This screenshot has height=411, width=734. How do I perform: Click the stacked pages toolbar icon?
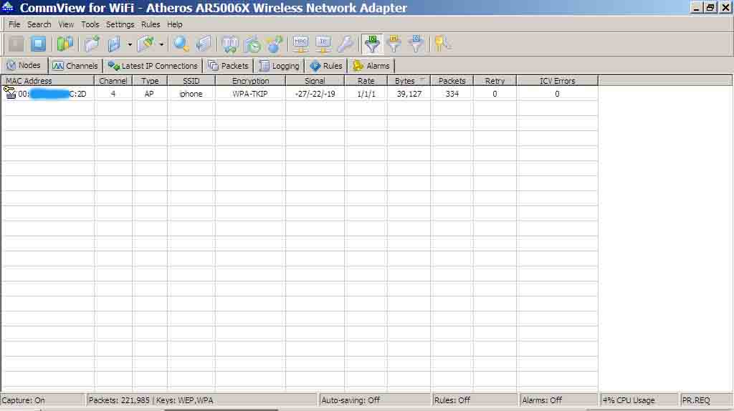click(203, 44)
